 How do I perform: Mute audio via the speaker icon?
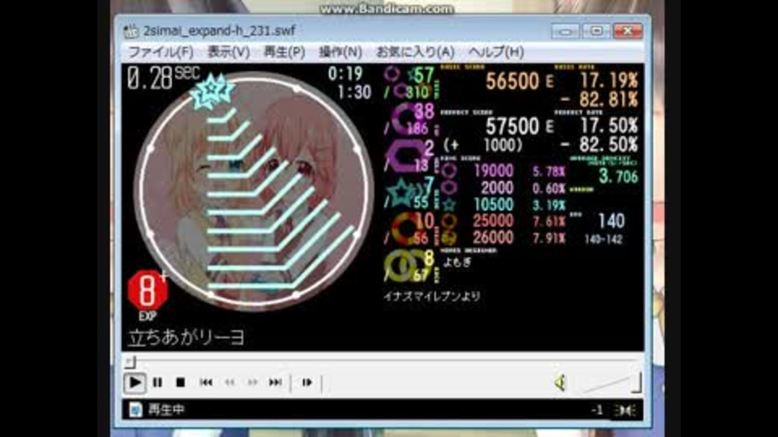point(560,383)
